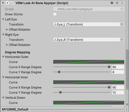Click the Script label

[9, 9]
